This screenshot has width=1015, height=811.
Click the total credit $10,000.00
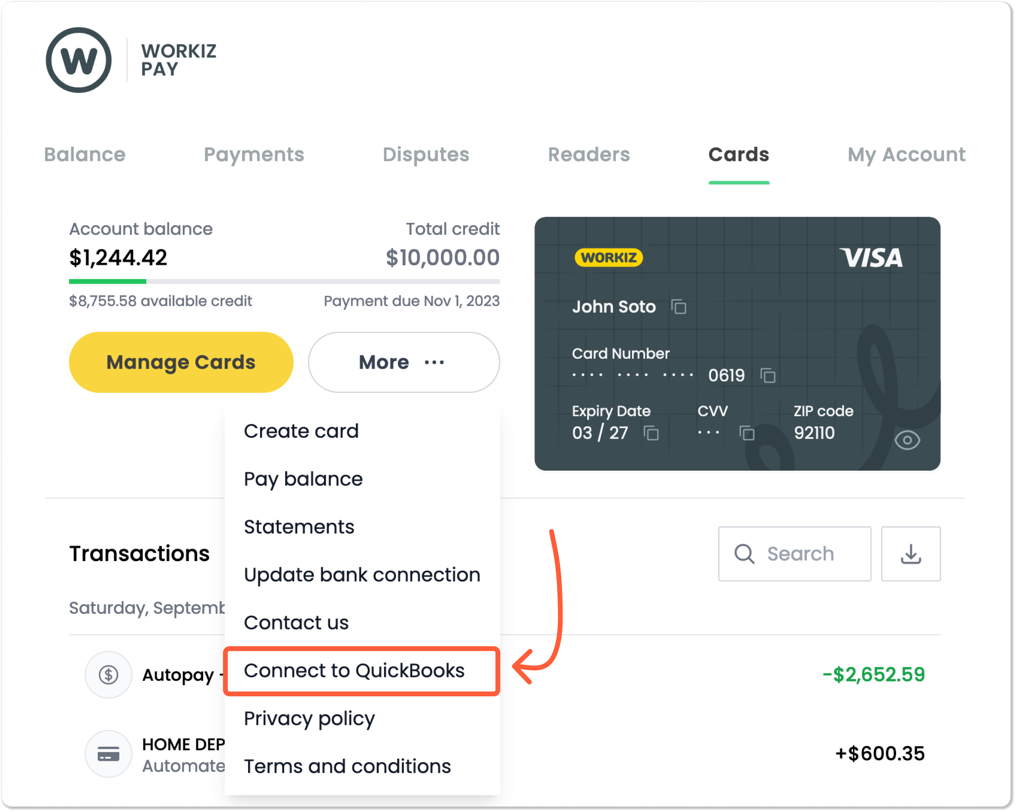[442, 258]
